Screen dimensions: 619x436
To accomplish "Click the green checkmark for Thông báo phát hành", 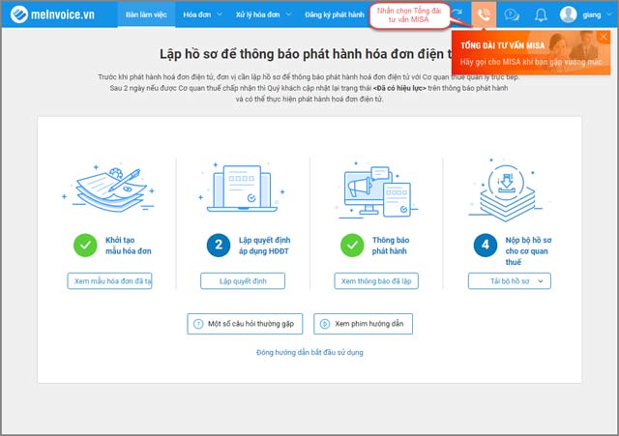I will tap(352, 245).
